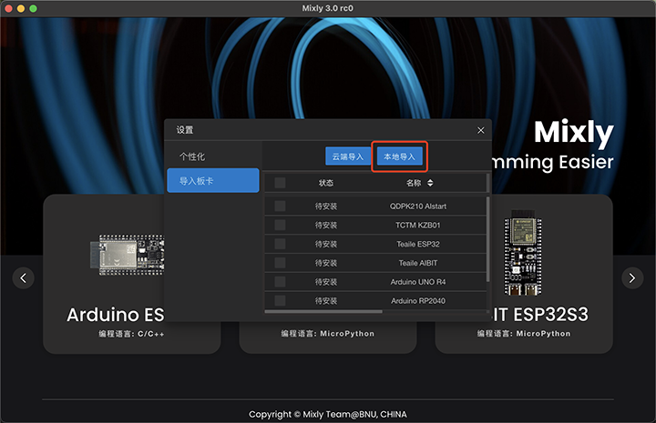Click the ESP32S3 board title text
Image resolution: width=656 pixels, height=423 pixels.
coord(539,315)
